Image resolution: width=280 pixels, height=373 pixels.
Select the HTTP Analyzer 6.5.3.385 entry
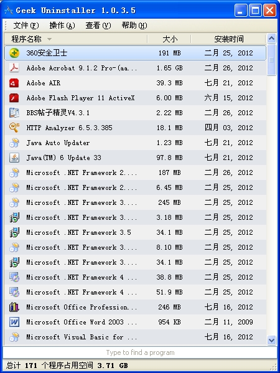(x=135, y=128)
